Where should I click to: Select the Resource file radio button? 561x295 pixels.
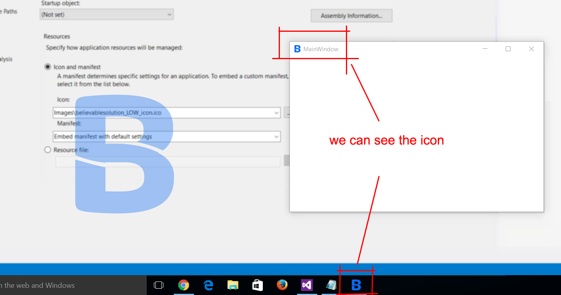tap(47, 150)
